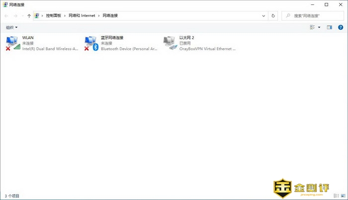Maximize the 网络连接 window
Image resolution: width=348 pixels, height=200 pixels.
point(326,4)
